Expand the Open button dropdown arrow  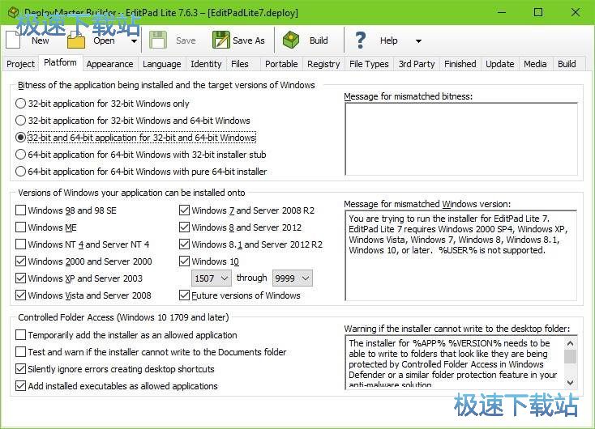(133, 40)
